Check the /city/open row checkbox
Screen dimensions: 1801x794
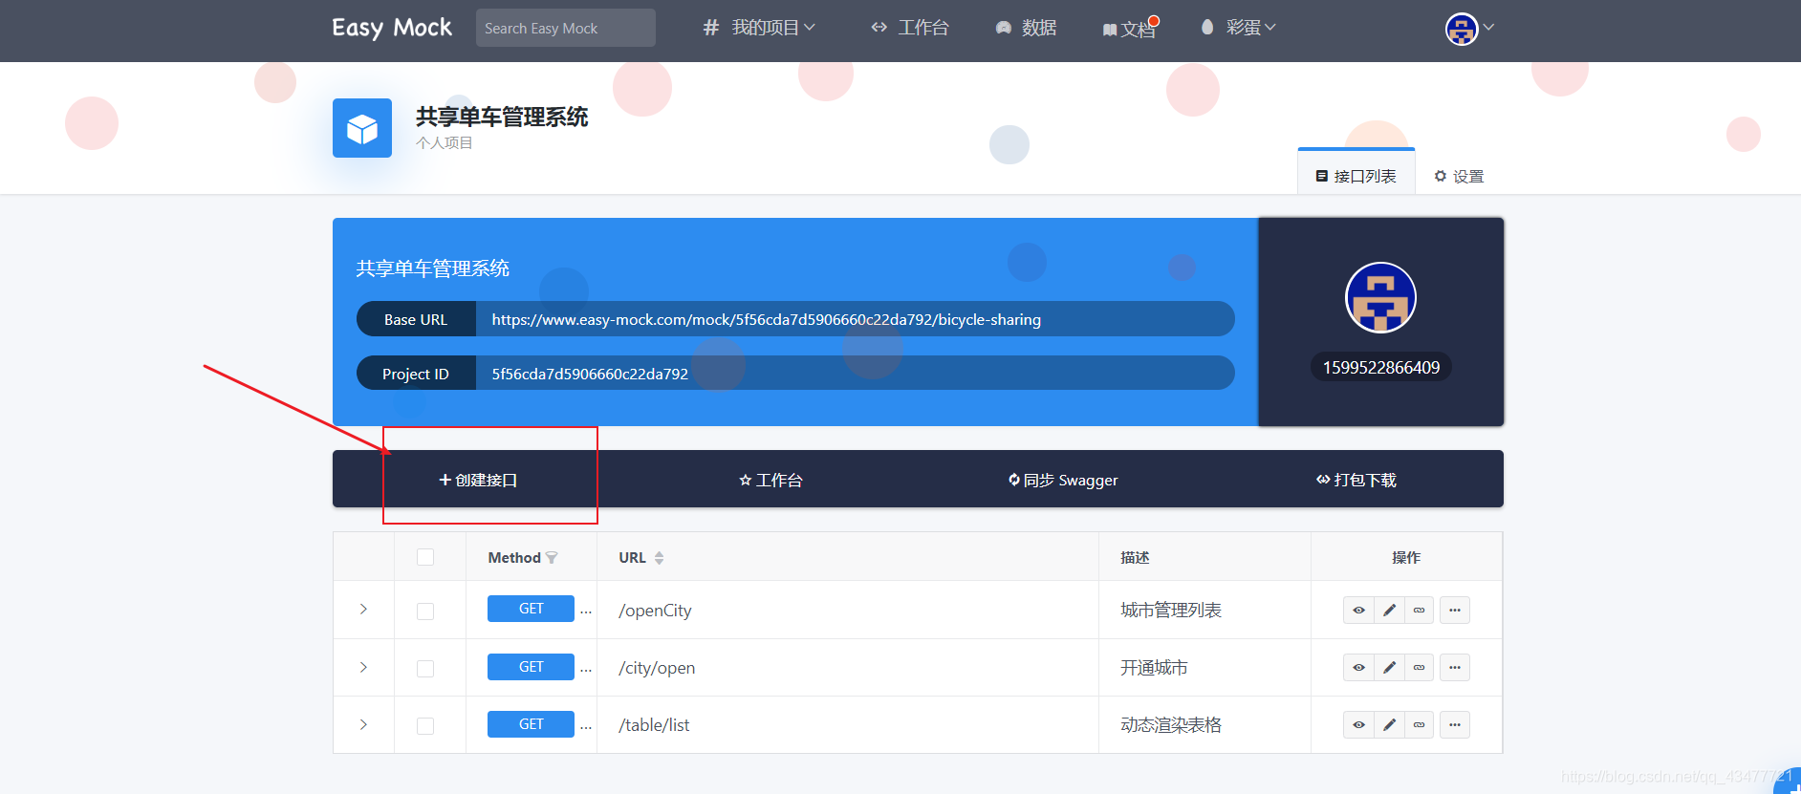coord(425,668)
